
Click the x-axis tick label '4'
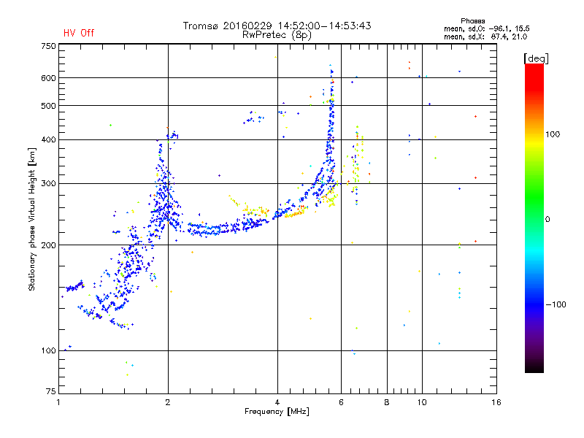click(277, 402)
